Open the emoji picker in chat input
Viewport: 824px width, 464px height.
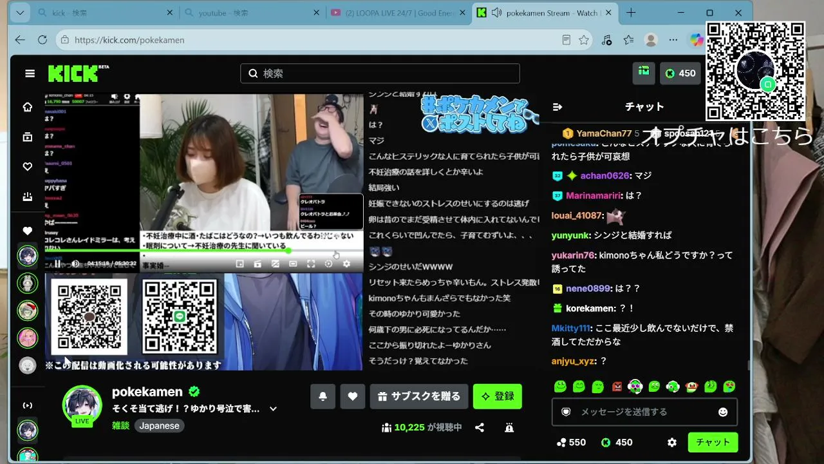(x=723, y=412)
